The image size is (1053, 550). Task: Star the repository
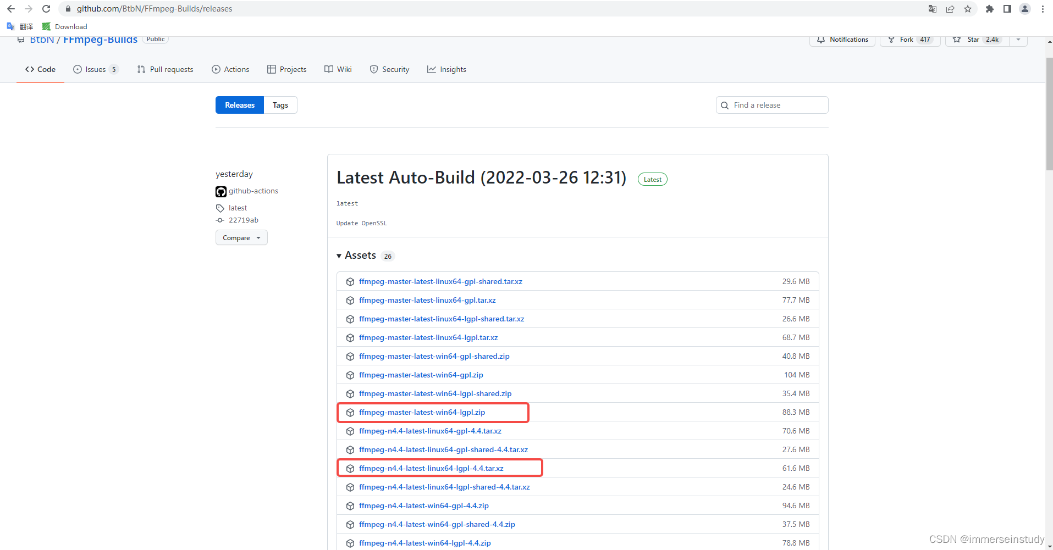977,40
